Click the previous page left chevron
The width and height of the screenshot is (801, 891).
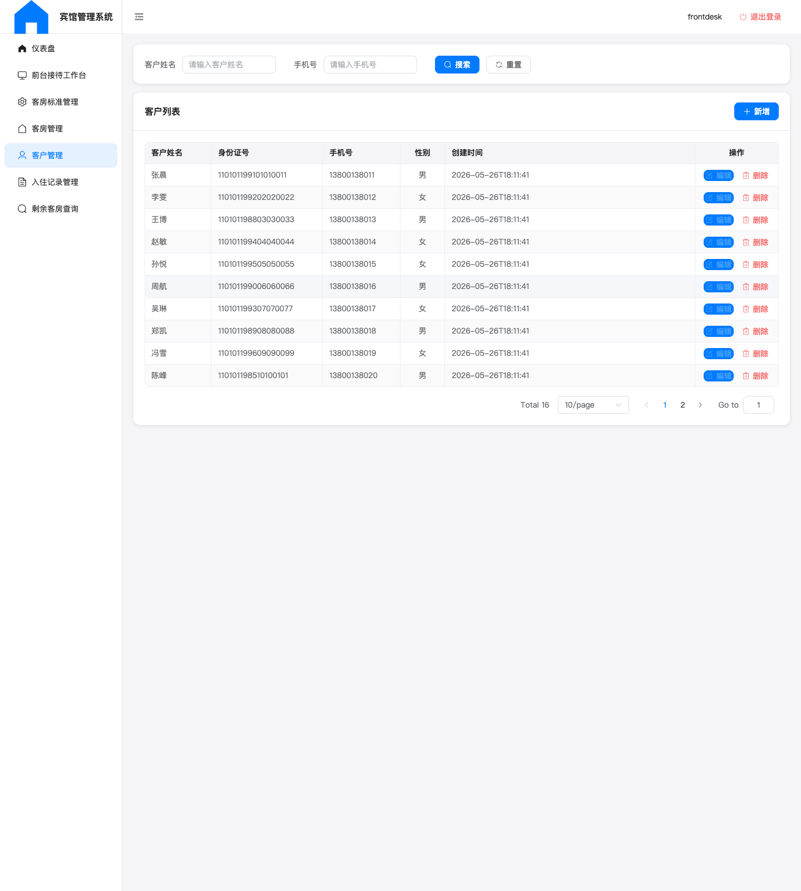[647, 405]
